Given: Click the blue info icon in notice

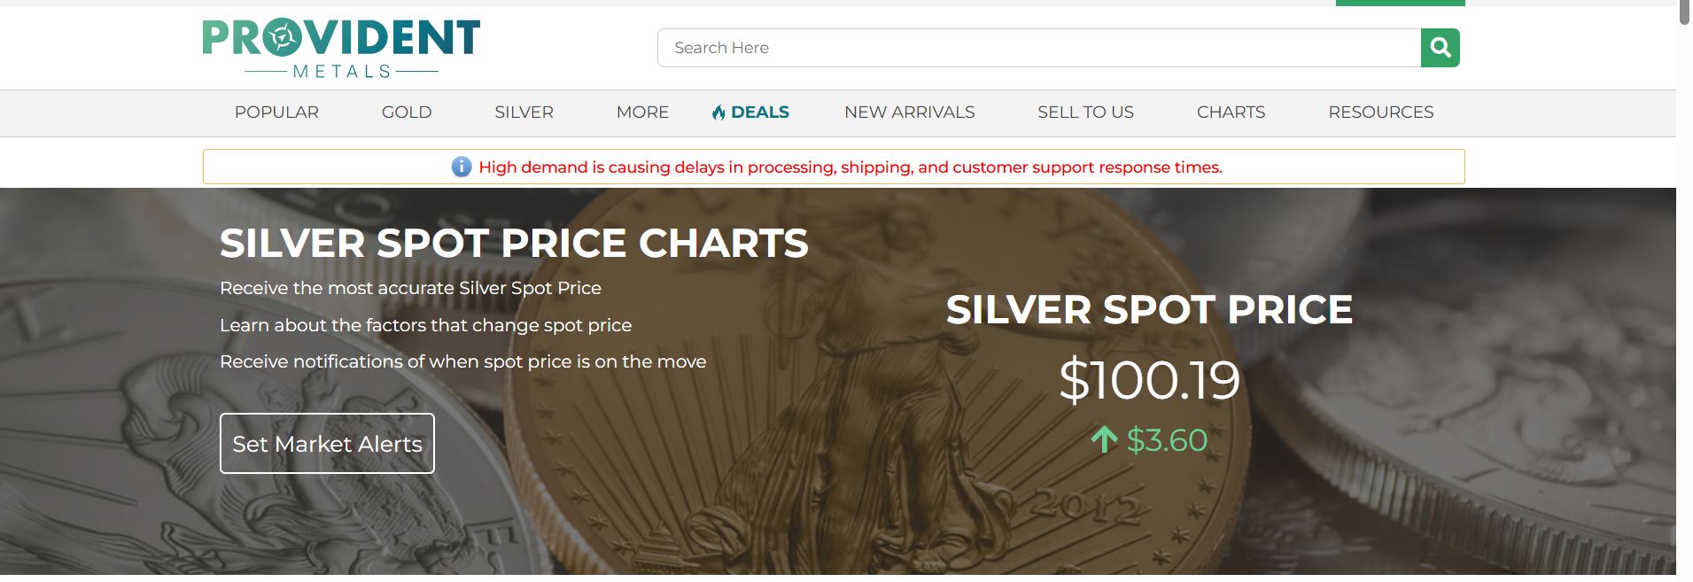Looking at the screenshot, I should [x=462, y=167].
